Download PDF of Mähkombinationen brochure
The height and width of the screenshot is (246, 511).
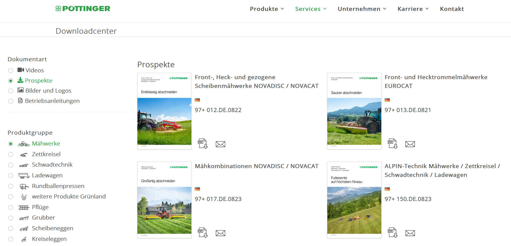pos(203,233)
